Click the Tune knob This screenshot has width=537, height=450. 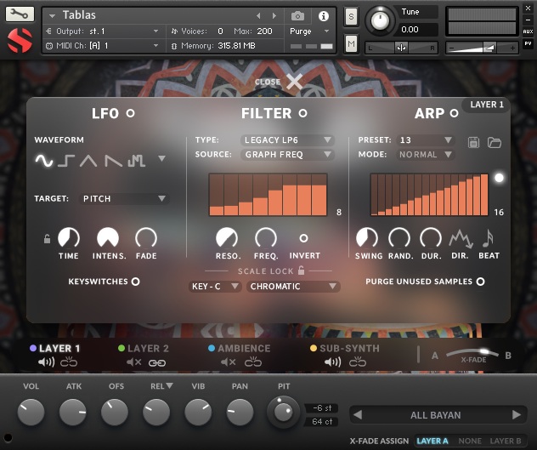(380, 20)
